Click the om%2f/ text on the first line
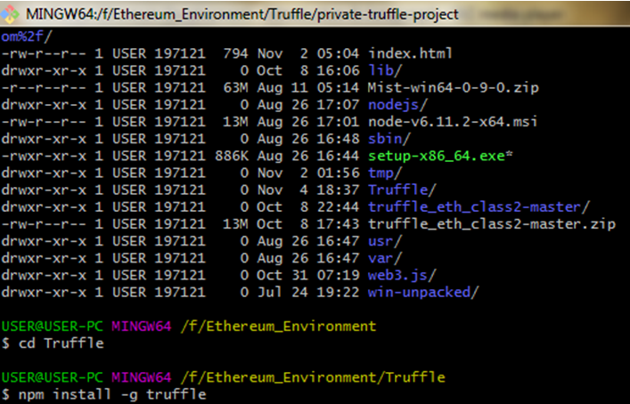 27,36
